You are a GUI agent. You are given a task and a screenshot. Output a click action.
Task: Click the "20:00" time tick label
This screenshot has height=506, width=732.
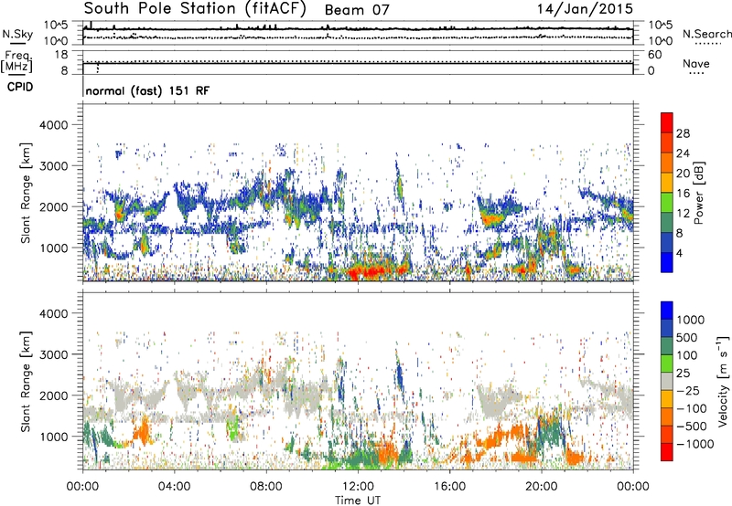[x=541, y=487]
